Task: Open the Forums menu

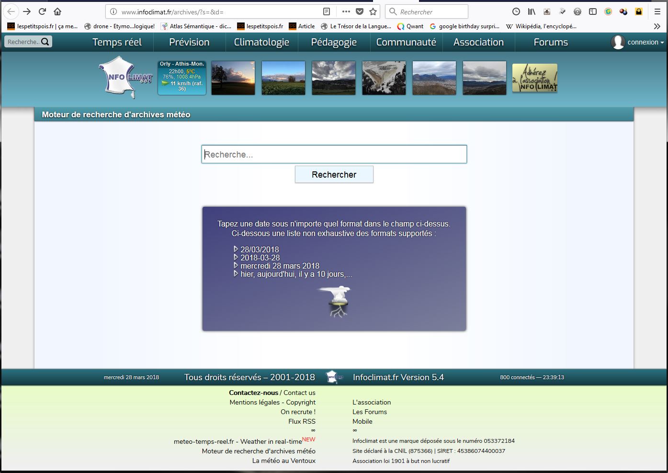Action: [551, 42]
